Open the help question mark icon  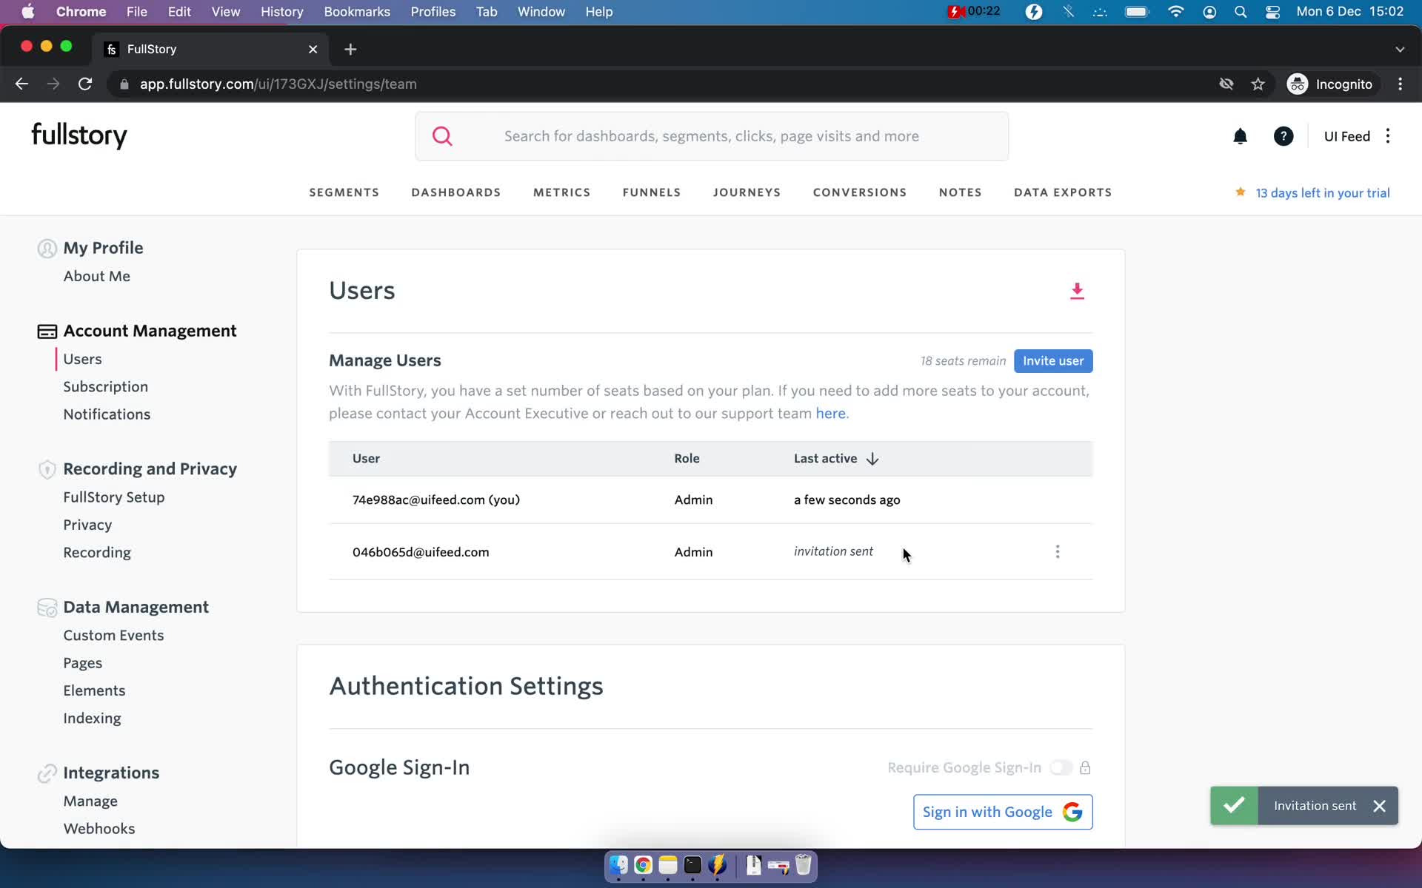coord(1284,136)
